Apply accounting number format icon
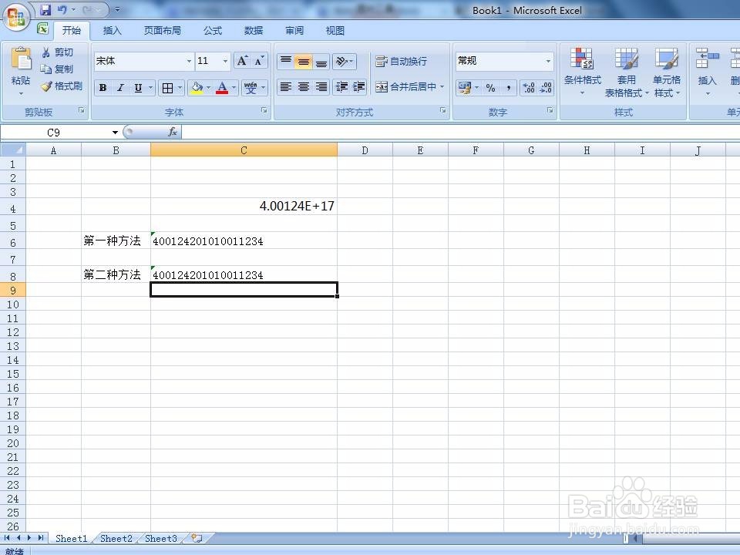The height and width of the screenshot is (555, 740). (464, 88)
